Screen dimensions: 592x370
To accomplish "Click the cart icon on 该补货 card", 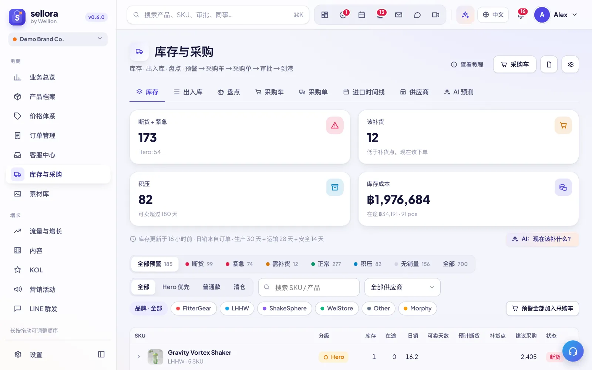I will 564,125.
